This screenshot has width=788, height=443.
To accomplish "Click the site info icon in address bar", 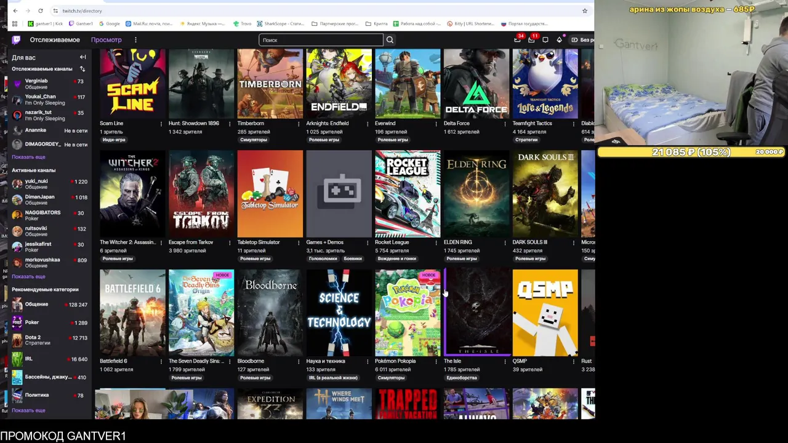I will (x=55, y=10).
